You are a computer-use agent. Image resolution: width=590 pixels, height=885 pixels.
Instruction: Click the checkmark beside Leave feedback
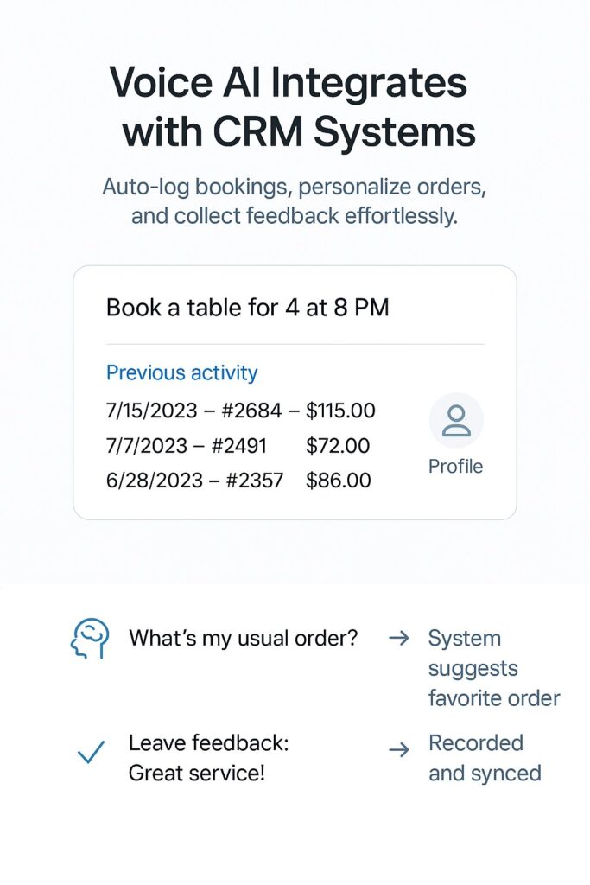[91, 752]
